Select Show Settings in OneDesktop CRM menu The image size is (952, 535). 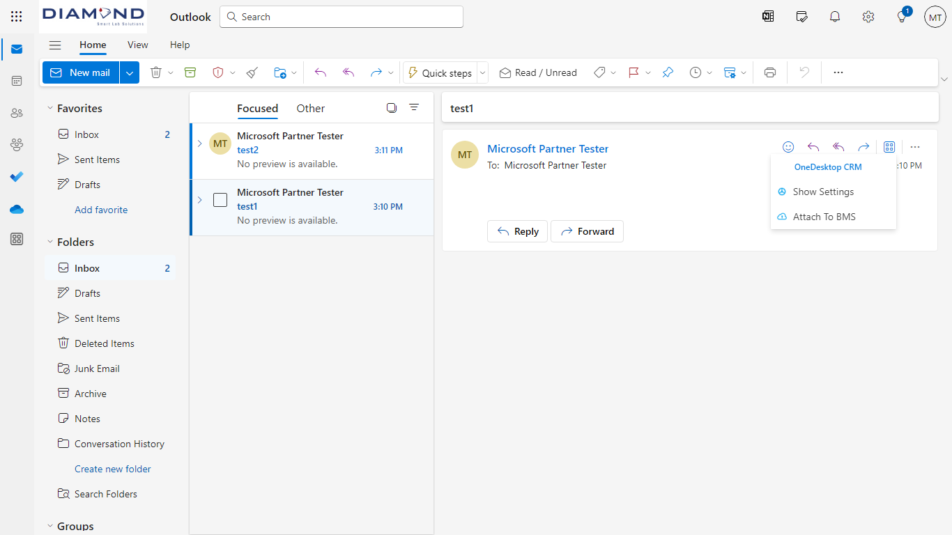834,192
